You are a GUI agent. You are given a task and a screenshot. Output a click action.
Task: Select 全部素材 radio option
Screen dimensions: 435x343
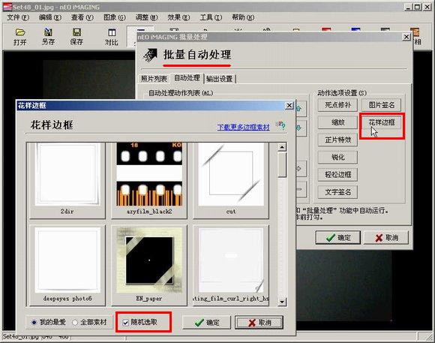[89, 322]
